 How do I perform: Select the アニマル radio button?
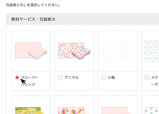point(60,78)
